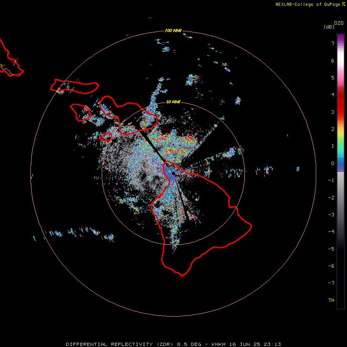
Task: Click the 1 value on the color scale
Action: (x=333, y=146)
